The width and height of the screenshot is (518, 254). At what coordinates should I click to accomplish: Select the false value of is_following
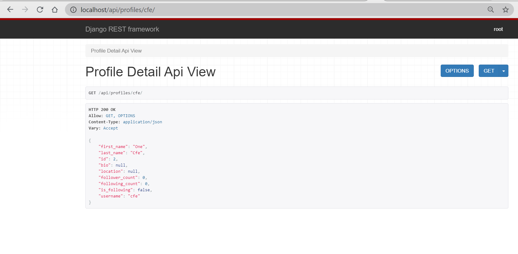pos(144,190)
